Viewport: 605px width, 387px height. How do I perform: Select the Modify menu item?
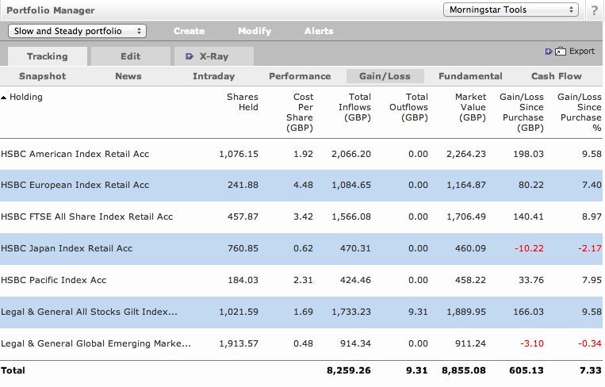point(255,31)
